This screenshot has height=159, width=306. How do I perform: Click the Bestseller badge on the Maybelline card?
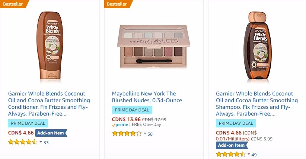point(116,4)
